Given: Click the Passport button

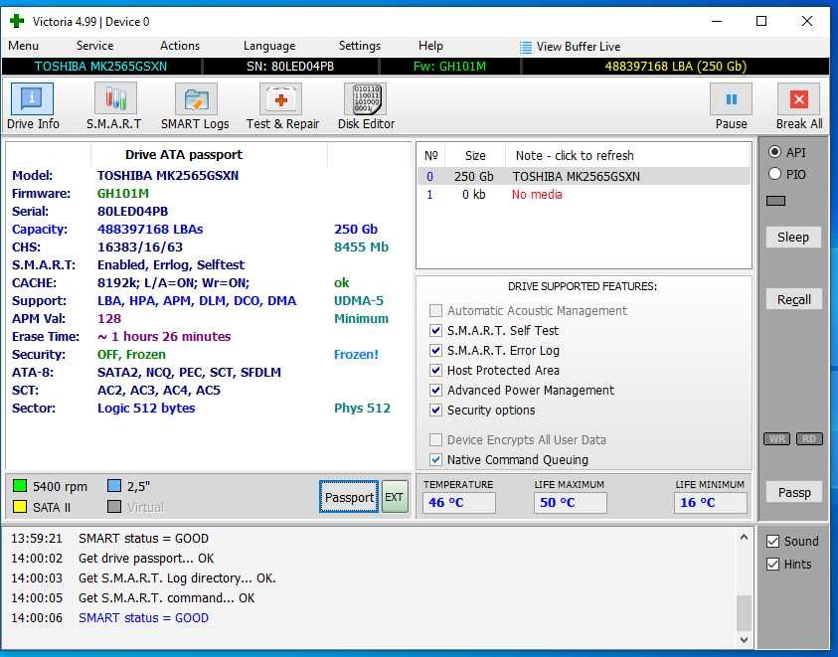Looking at the screenshot, I should 349,497.
